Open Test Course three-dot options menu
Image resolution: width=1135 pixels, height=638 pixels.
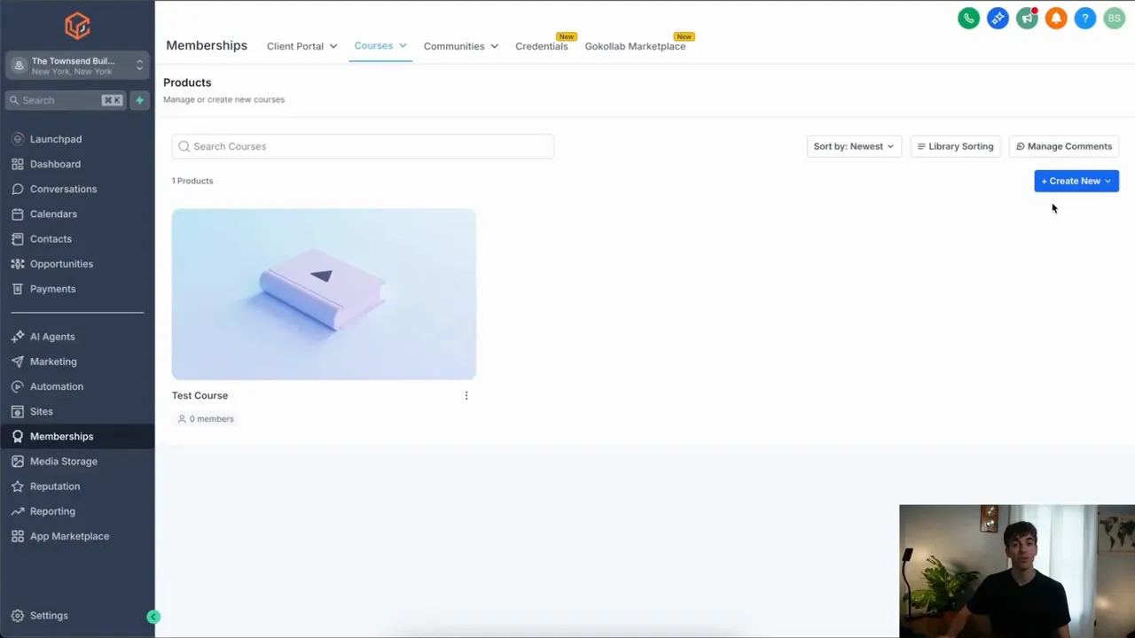[466, 396]
